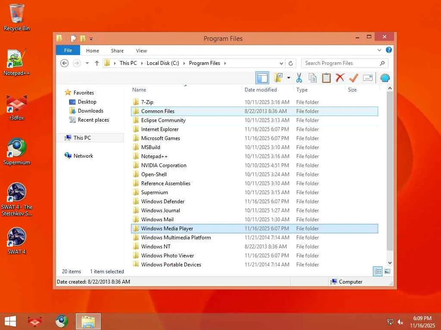Click Local Disk (C:) breadcrumb
This screenshot has width=441, height=330.
[x=163, y=63]
